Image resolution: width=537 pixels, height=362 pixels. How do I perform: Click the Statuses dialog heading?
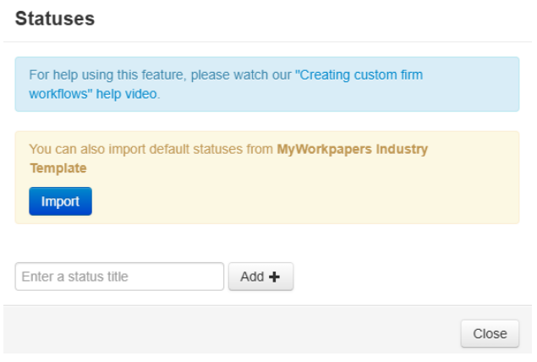[55, 19]
